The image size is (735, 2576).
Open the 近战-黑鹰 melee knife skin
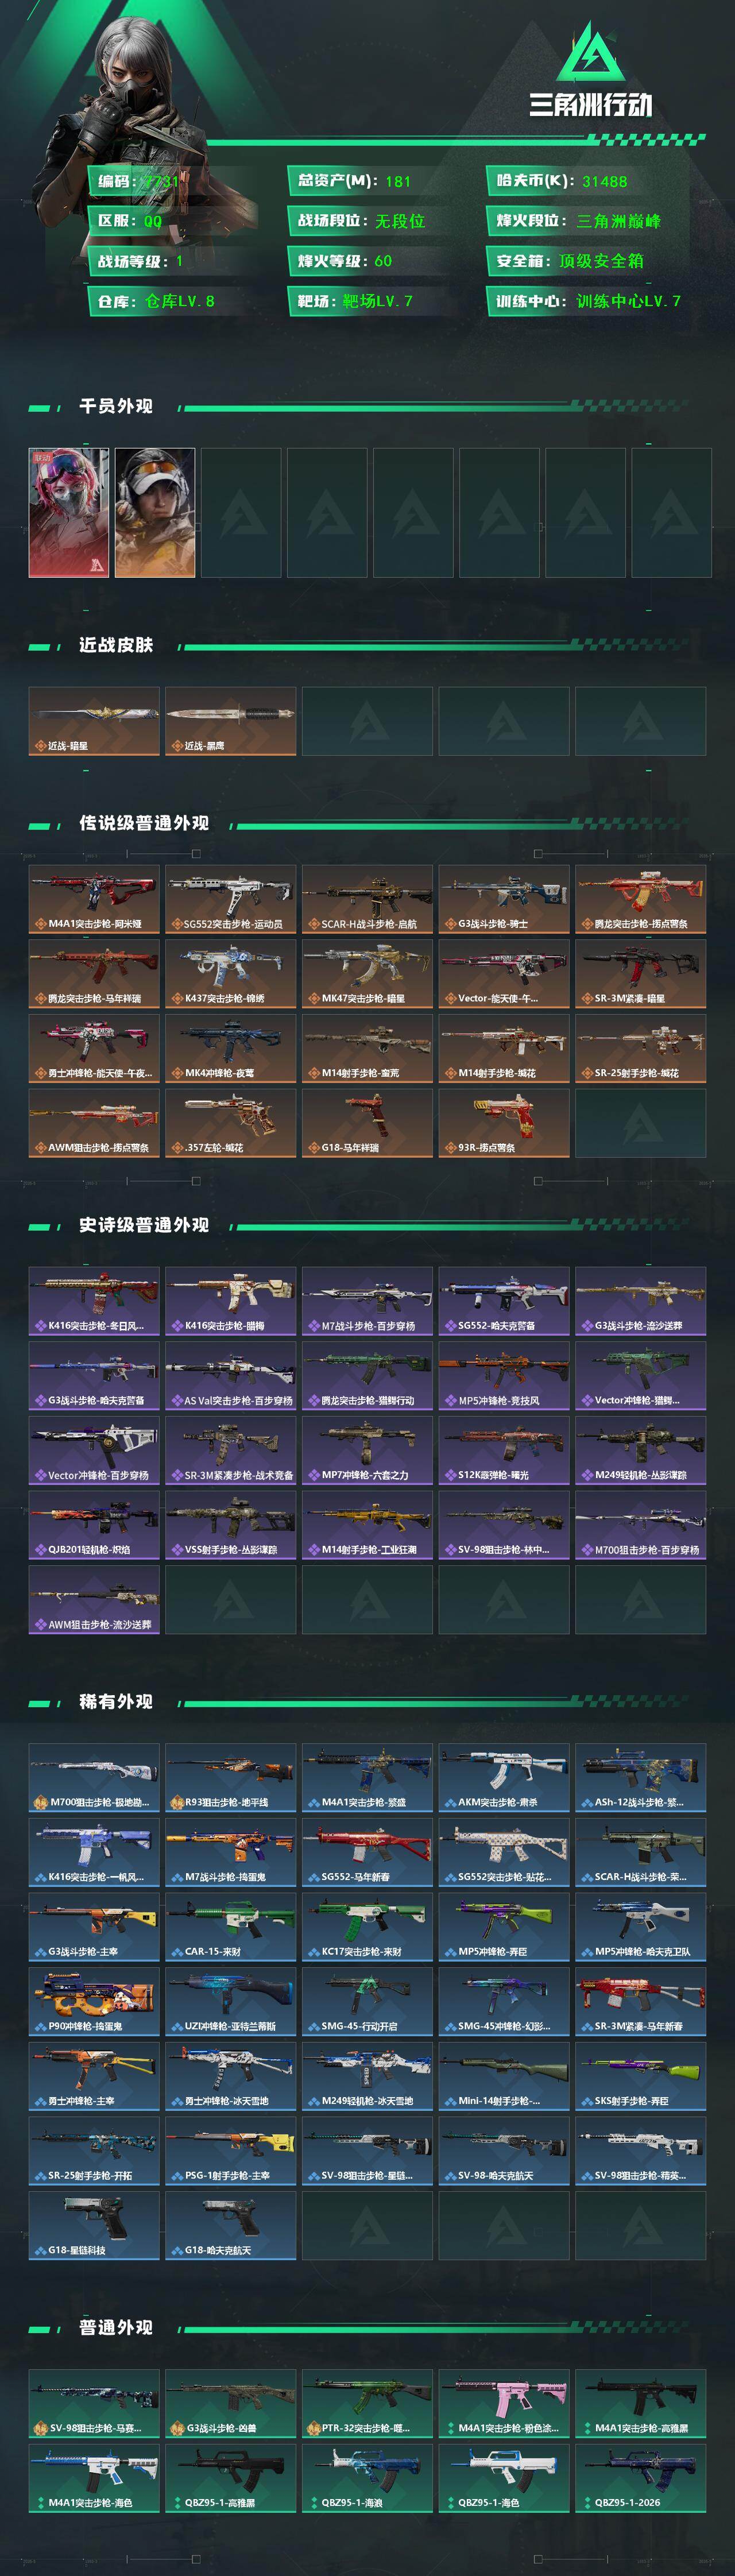pos(230,720)
